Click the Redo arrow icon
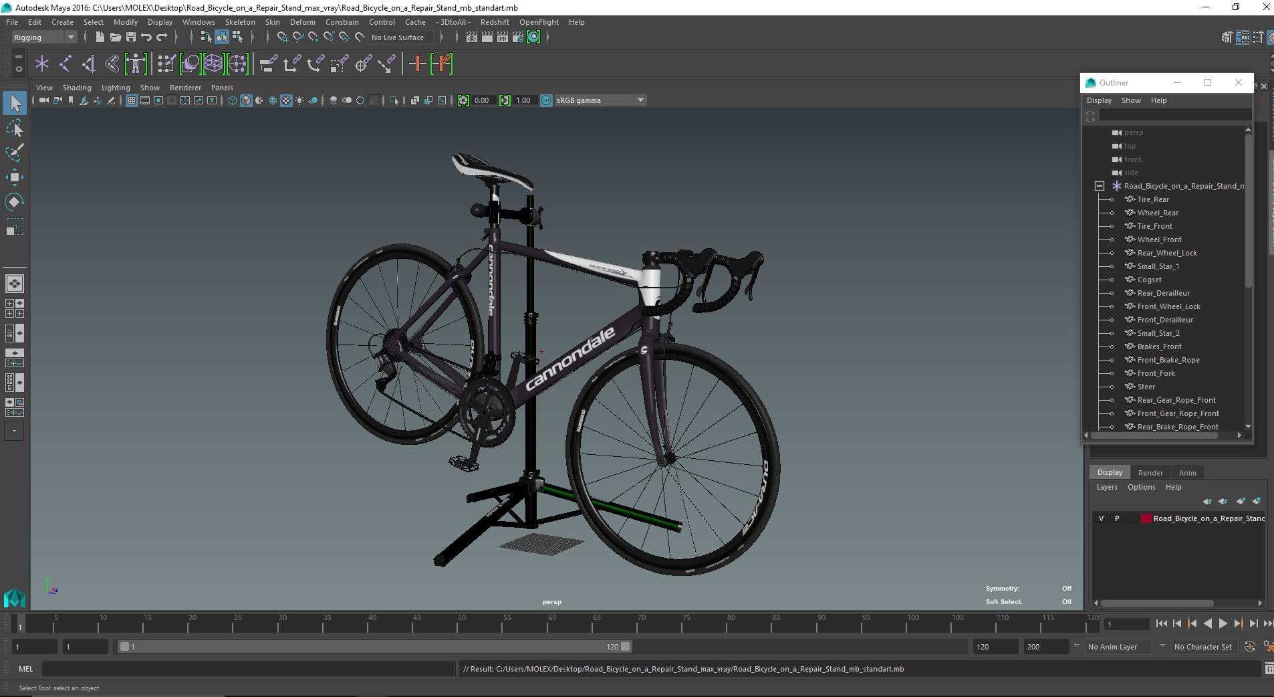 (162, 37)
